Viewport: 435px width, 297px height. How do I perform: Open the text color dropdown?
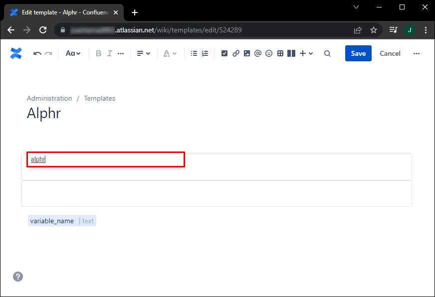(170, 53)
